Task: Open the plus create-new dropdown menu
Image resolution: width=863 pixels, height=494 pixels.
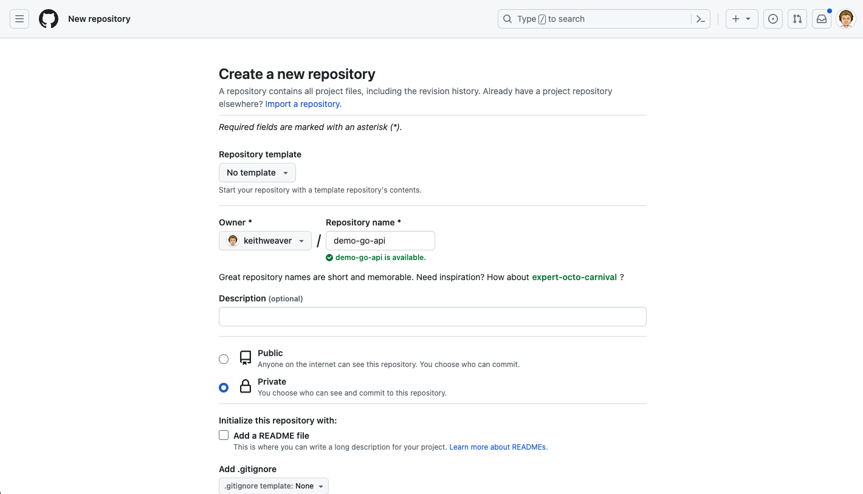Action: [x=741, y=19]
